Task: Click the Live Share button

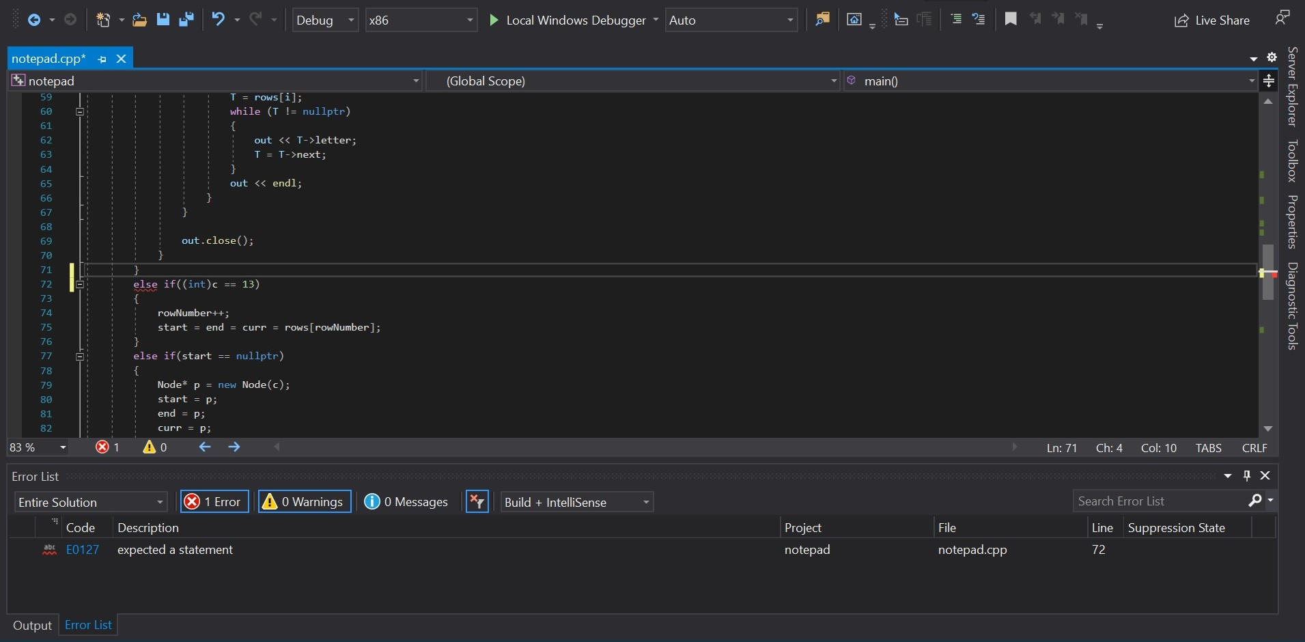Action: [1212, 20]
